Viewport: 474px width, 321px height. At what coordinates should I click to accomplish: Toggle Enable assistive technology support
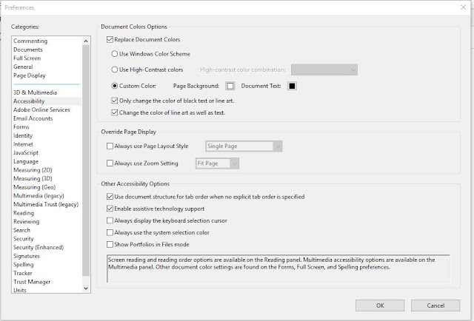coord(110,209)
